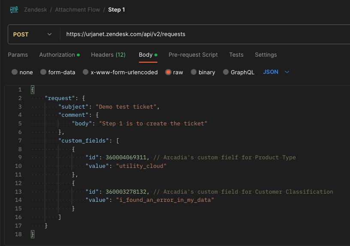Click the "Demo test ticket" string value

[x=126, y=107]
